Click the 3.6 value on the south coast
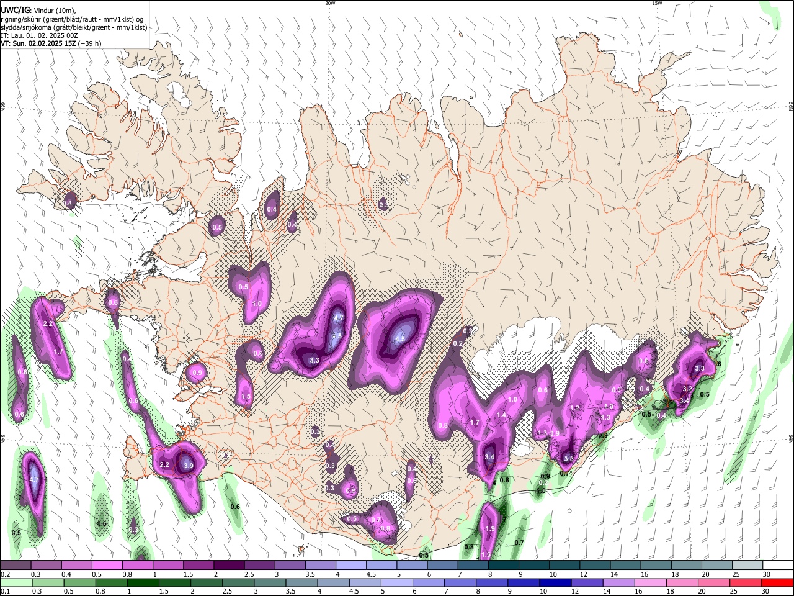794x596 pixels. click(x=568, y=459)
